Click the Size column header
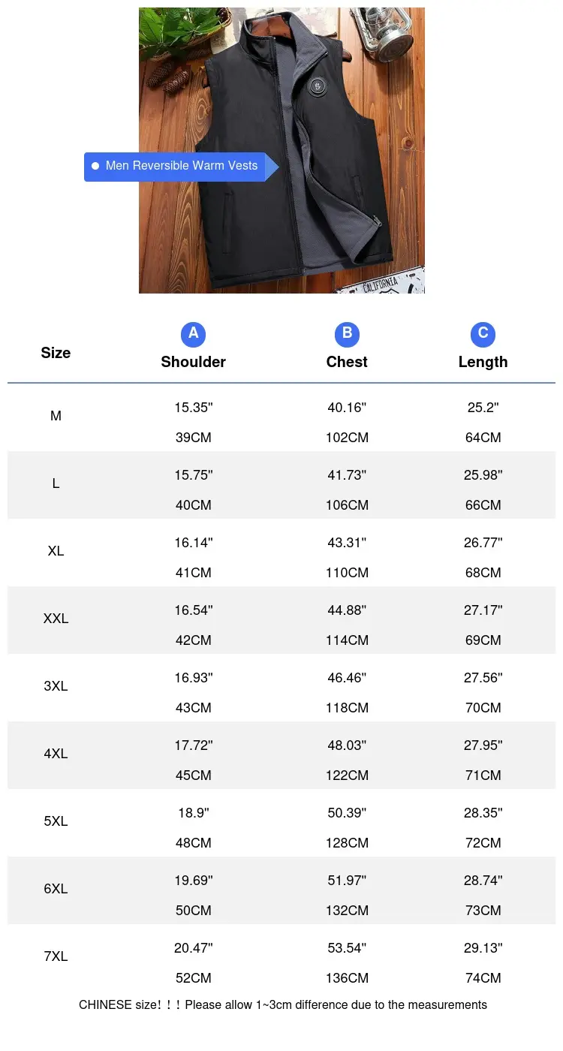The width and height of the screenshot is (563, 1051). click(x=56, y=353)
